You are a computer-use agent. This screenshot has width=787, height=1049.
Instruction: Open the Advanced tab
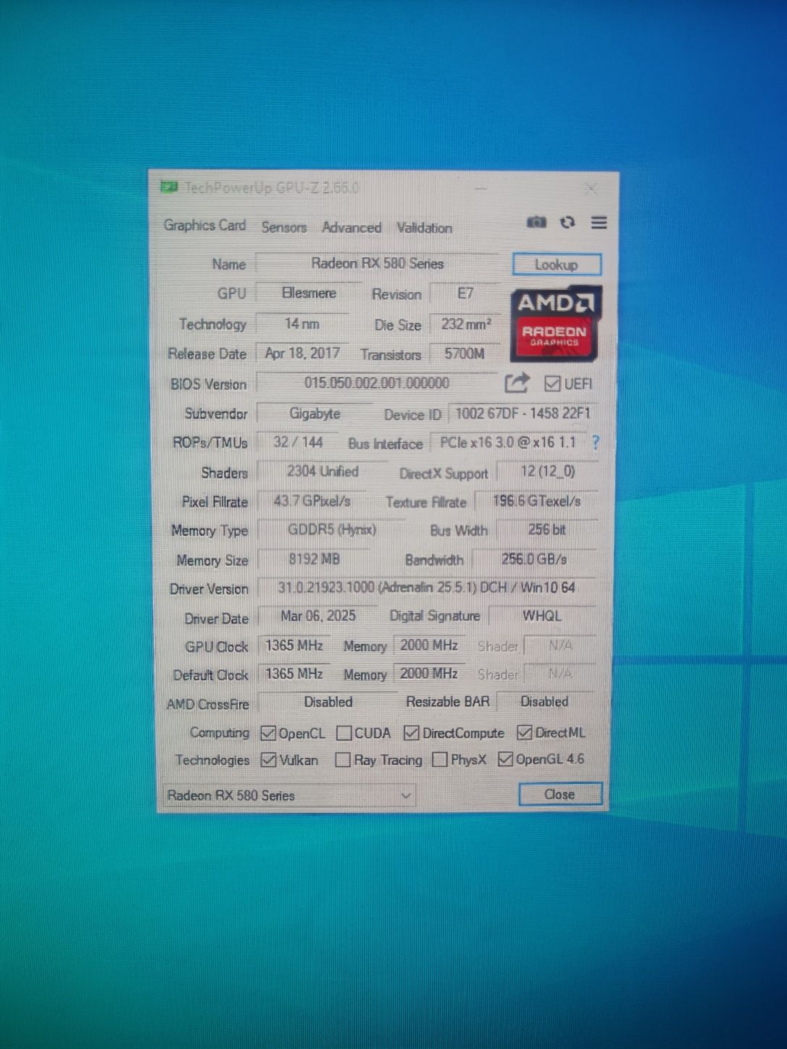[351, 227]
